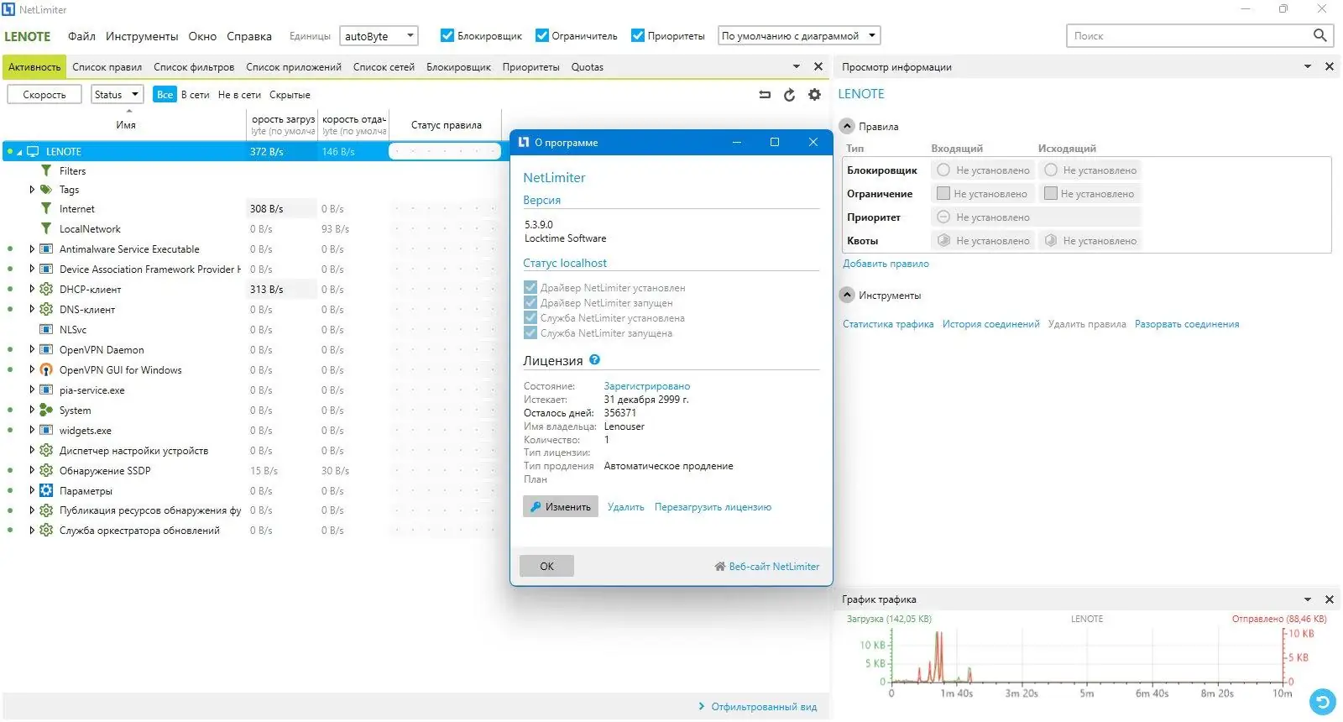Expand the Tags tree node
The width and height of the screenshot is (1343, 722).
pyautogui.click(x=32, y=190)
